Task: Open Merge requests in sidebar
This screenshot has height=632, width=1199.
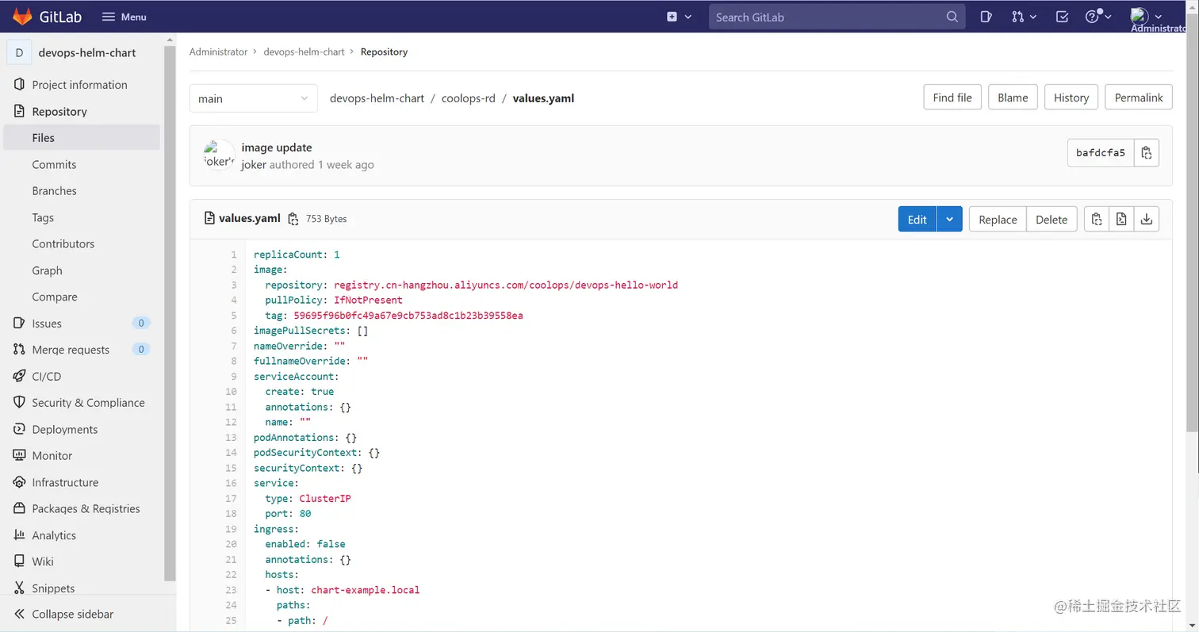Action: click(x=82, y=350)
